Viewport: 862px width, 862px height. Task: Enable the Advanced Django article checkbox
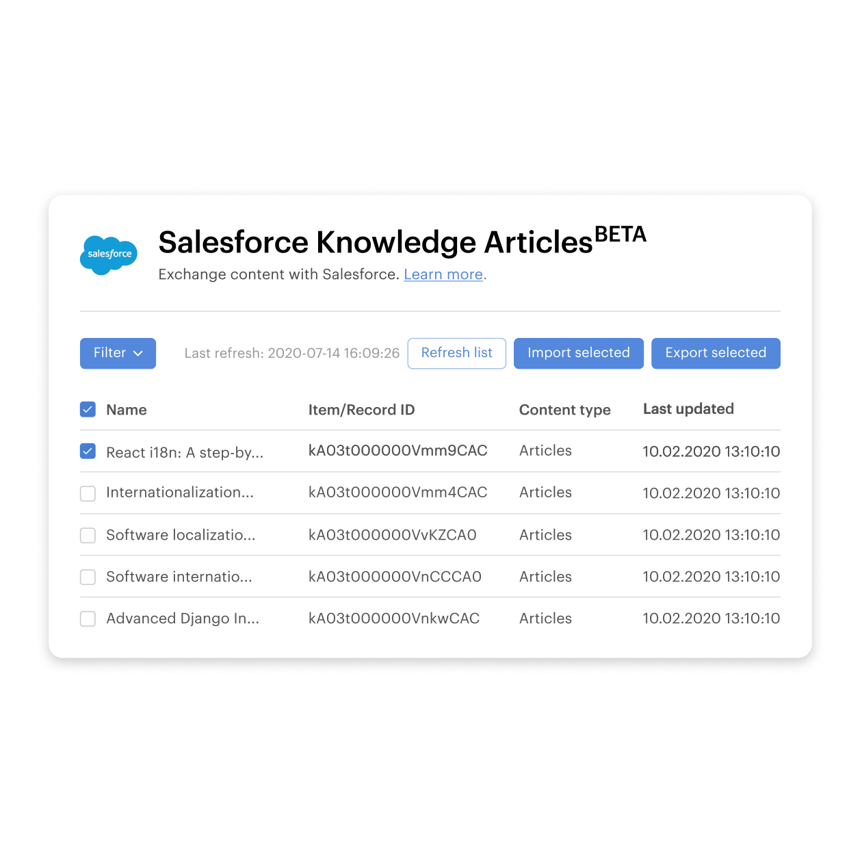[x=88, y=618]
